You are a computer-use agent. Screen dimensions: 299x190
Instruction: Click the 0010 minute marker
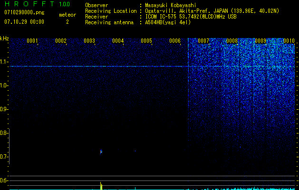[289, 41]
